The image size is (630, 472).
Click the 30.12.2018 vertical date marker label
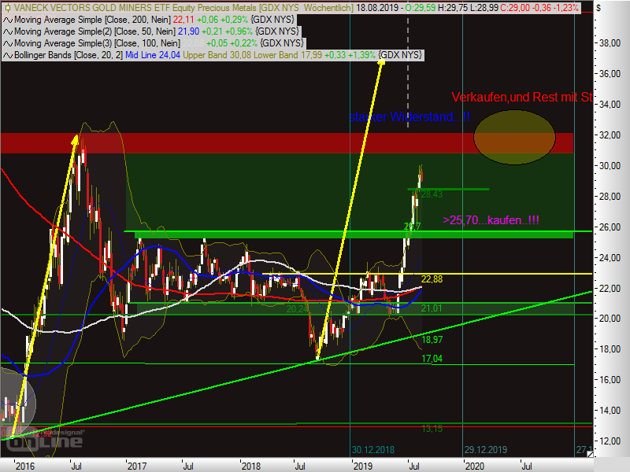coord(373,449)
